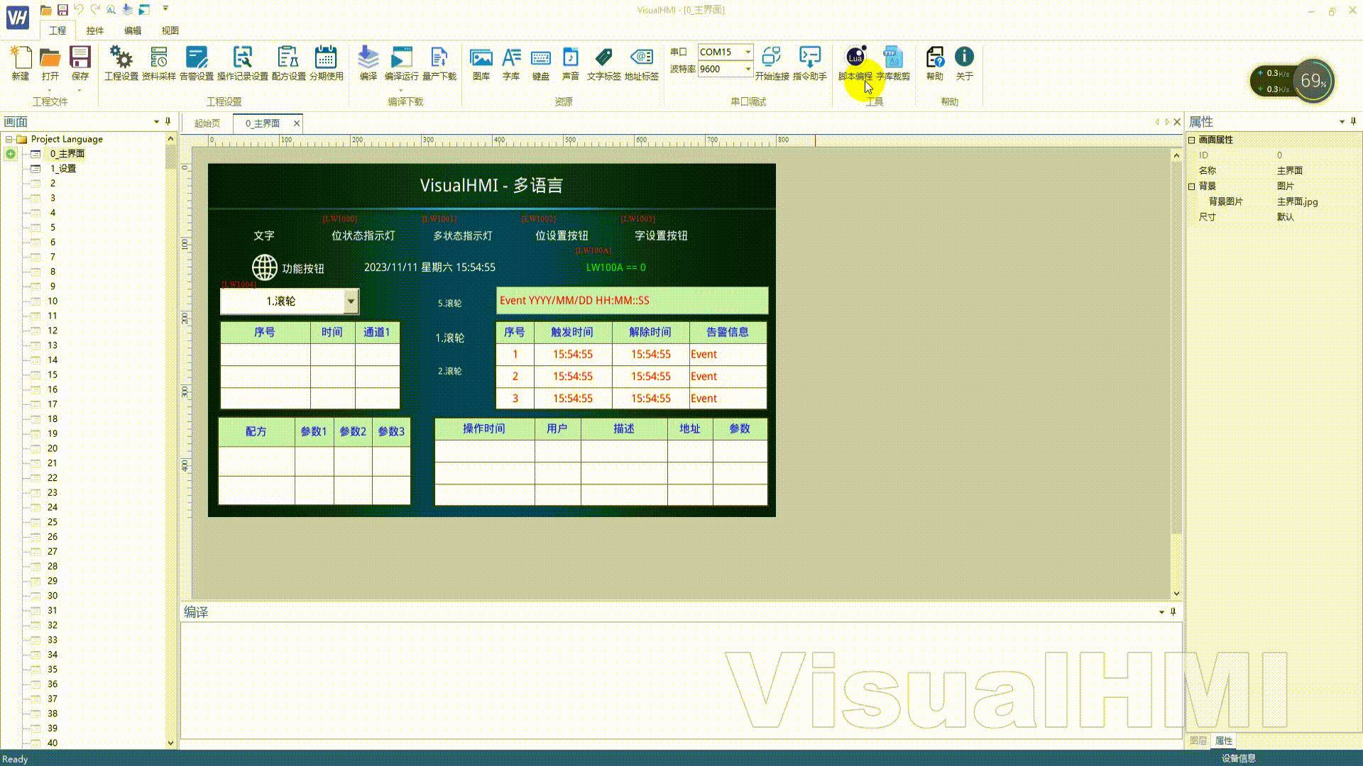Click the 编译 compile icon
Image resolution: width=1363 pixels, height=766 pixels.
[x=368, y=63]
